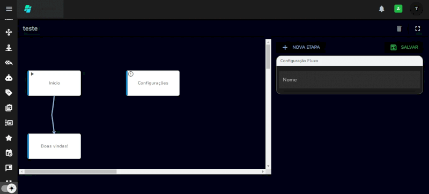Click the app logo in header
This screenshot has width=429, height=194.
(x=28, y=9)
